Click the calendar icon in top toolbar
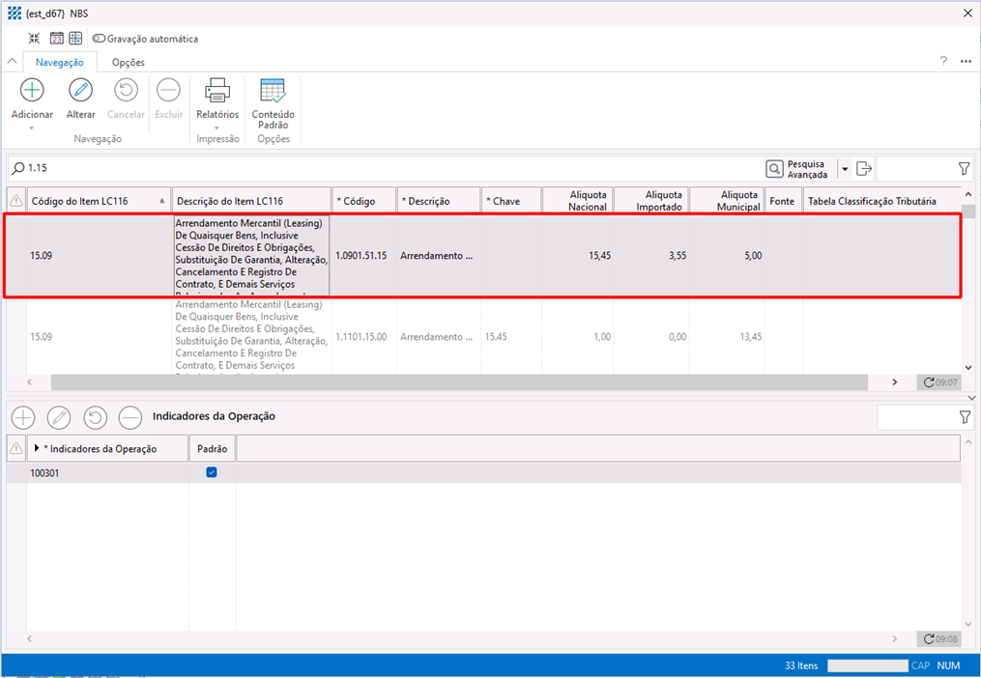Screen dimensions: 981x678 tap(56, 39)
